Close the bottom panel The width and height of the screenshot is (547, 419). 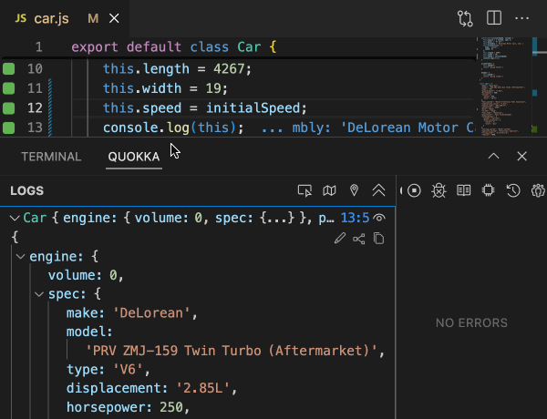(x=521, y=156)
